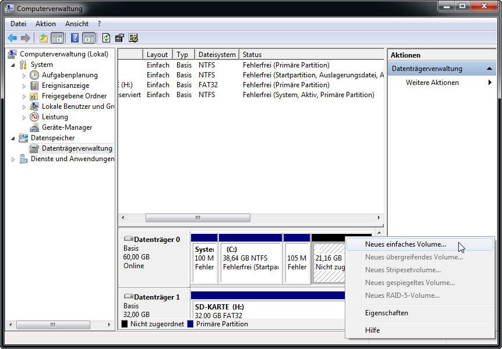
Task: Toggle the action pane show/hide toolbar button
Action: tap(89, 38)
